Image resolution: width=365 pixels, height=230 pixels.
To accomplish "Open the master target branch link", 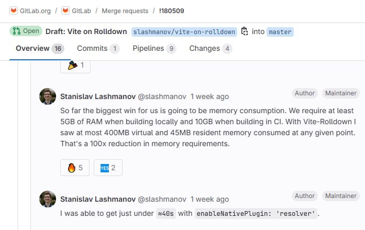I will (280, 32).
